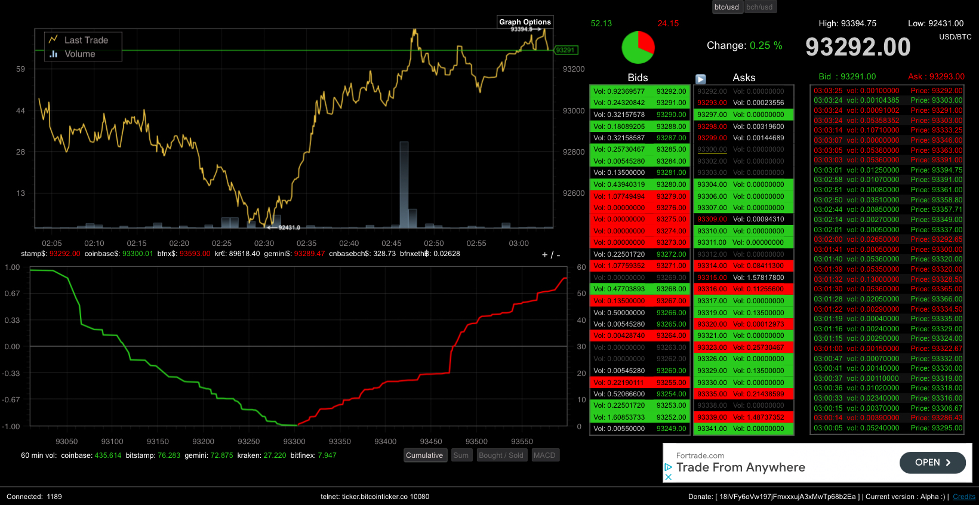Click the green 52.13 buy percentage
The height and width of the screenshot is (505, 979).
point(601,23)
